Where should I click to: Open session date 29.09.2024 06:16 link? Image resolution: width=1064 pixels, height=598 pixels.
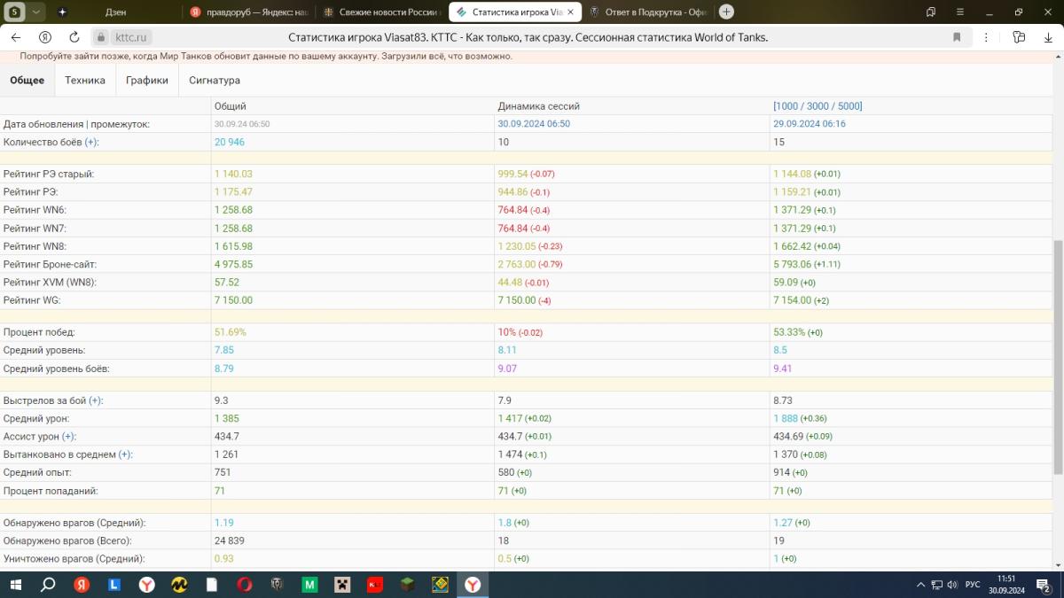[x=809, y=124]
